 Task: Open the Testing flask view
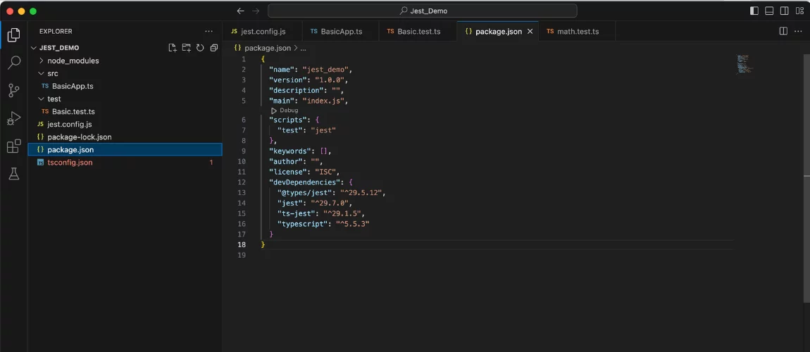(13, 174)
